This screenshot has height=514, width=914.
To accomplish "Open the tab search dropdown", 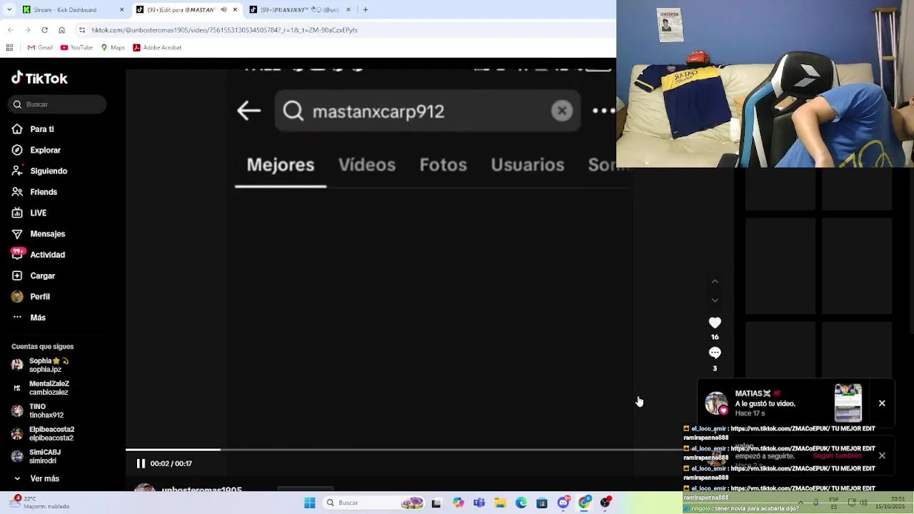I will click(9, 10).
